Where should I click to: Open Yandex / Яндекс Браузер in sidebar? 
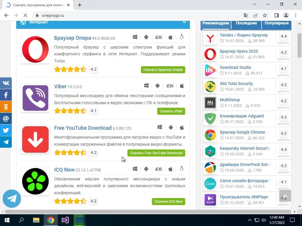point(244,35)
